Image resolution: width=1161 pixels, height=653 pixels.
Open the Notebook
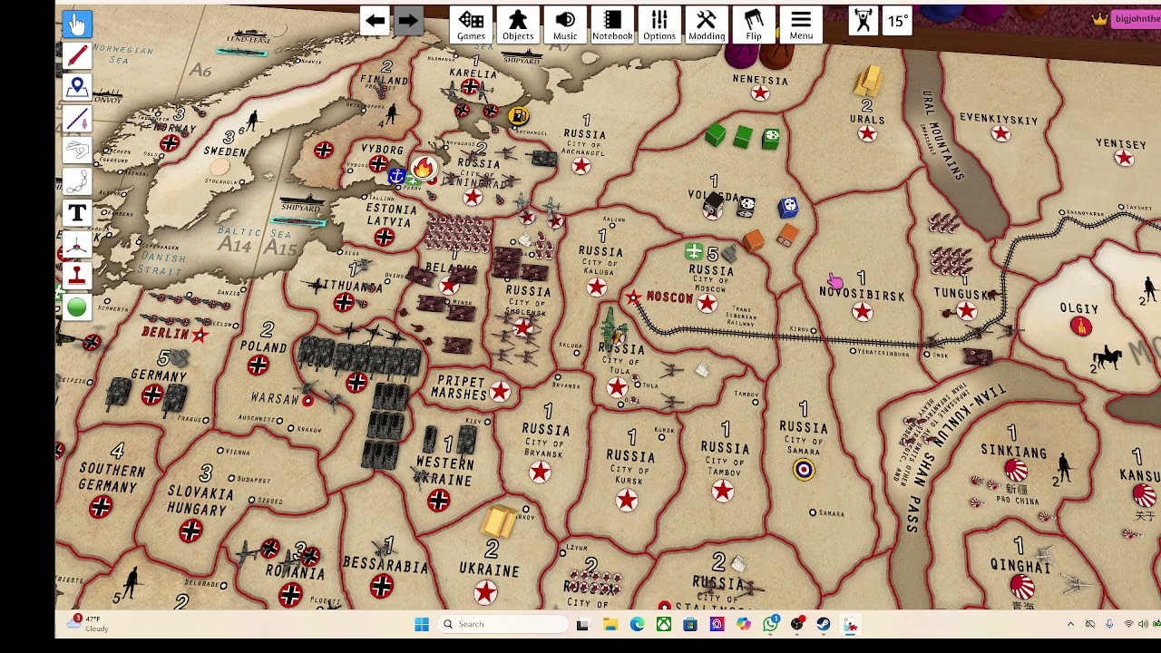[612, 24]
